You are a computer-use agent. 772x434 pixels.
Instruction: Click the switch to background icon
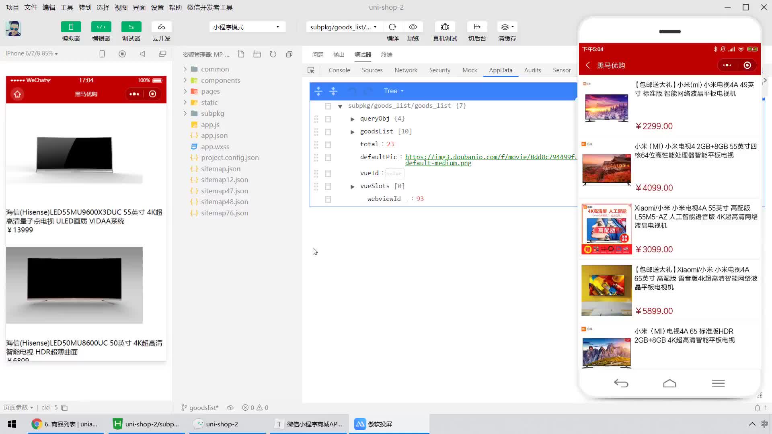[x=477, y=27]
